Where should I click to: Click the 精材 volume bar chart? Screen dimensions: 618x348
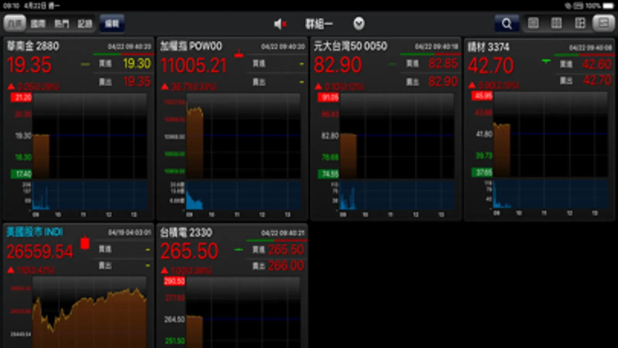click(551, 194)
